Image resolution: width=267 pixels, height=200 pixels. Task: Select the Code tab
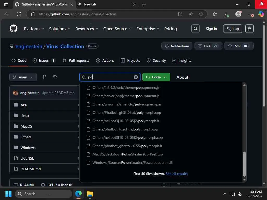coord(19,60)
